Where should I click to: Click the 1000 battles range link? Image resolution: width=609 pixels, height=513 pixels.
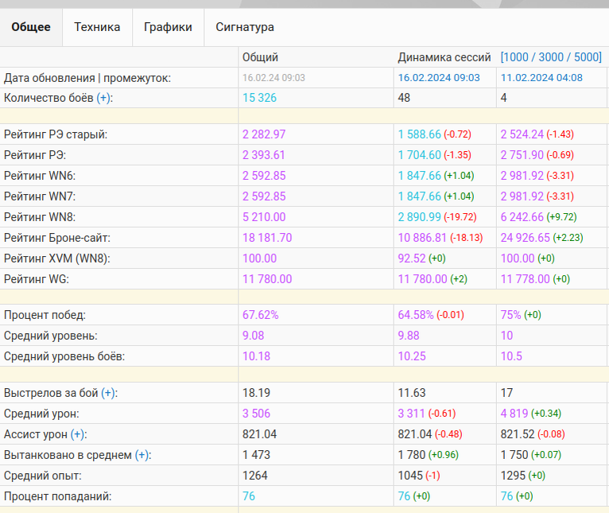coord(518,57)
